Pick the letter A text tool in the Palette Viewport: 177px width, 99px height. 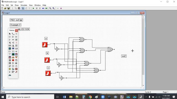pos(13,46)
